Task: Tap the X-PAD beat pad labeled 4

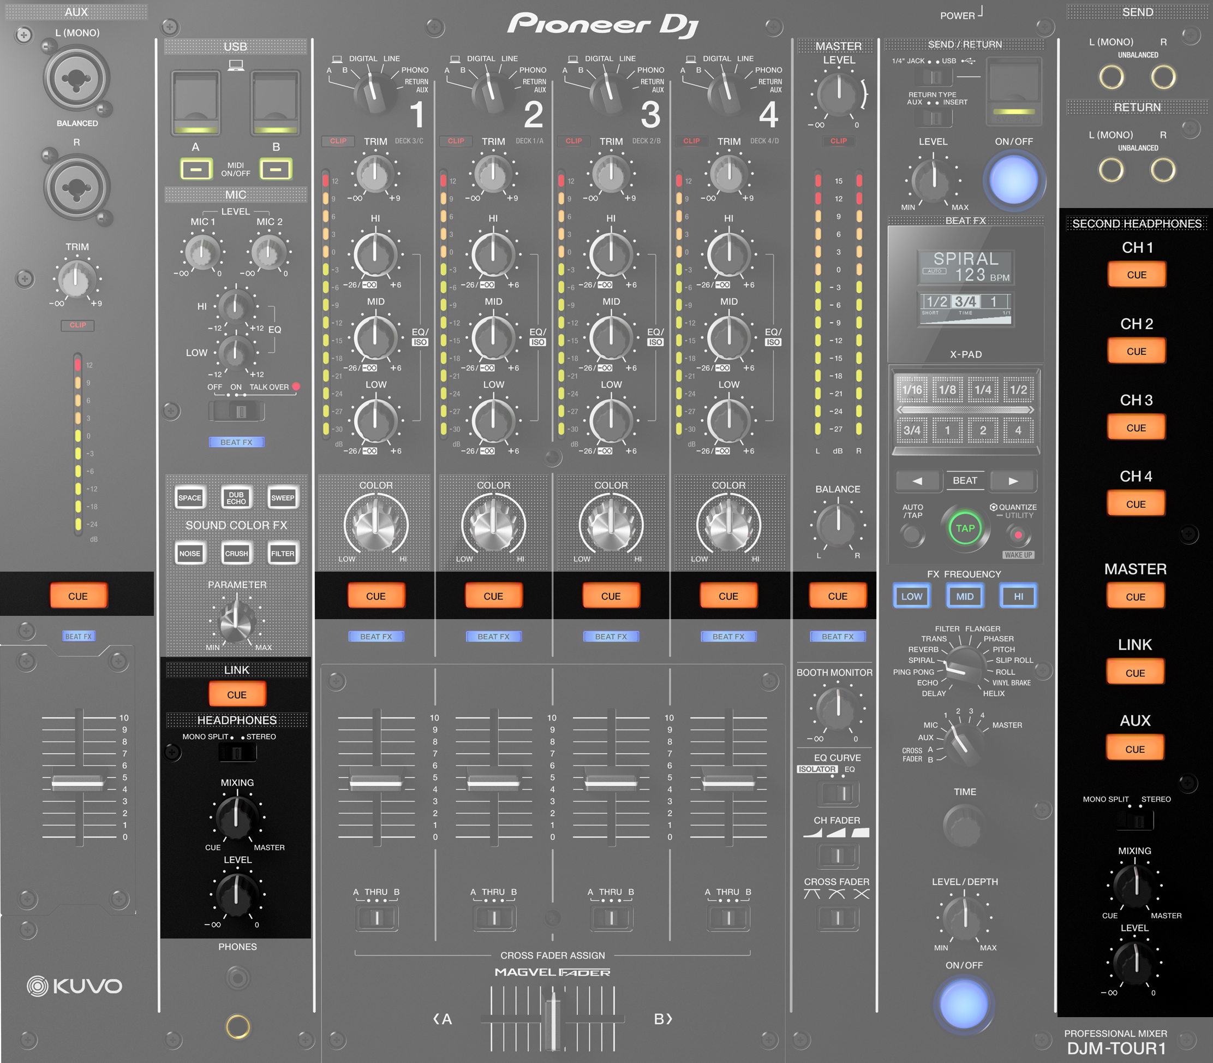Action: pyautogui.click(x=1019, y=430)
